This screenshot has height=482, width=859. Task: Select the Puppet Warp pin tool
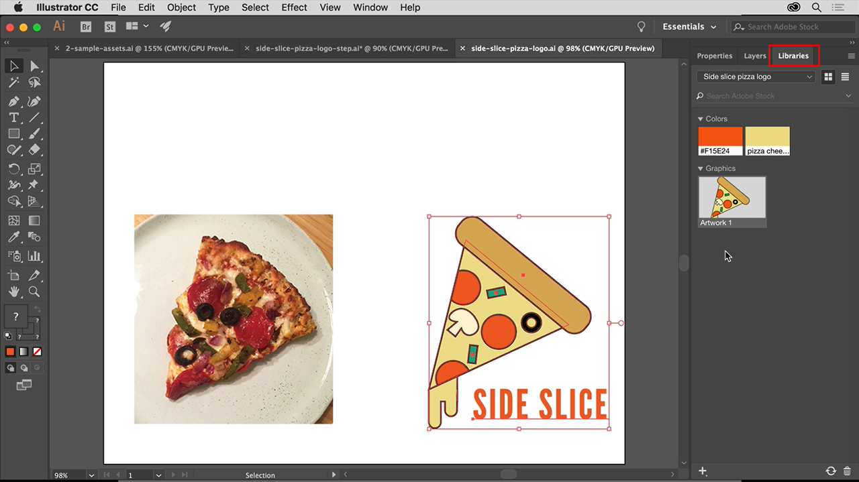tap(34, 185)
